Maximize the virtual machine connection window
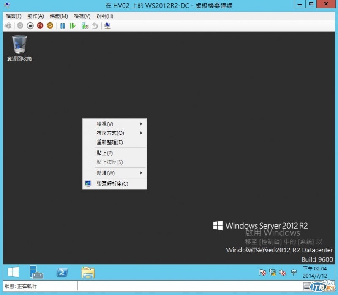Image resolution: width=338 pixels, height=295 pixels. [311, 4]
